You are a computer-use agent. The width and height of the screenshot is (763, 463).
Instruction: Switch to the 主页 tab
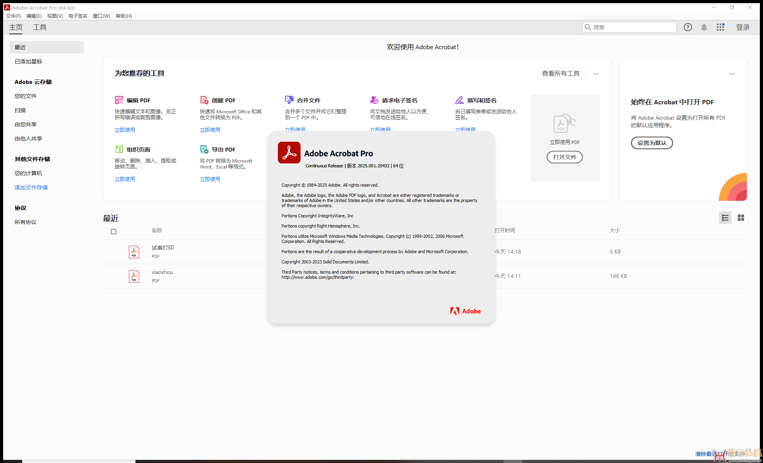click(16, 27)
